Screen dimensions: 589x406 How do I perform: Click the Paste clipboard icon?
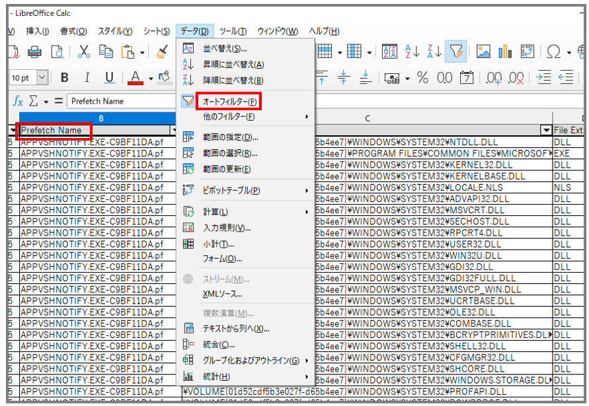[128, 51]
